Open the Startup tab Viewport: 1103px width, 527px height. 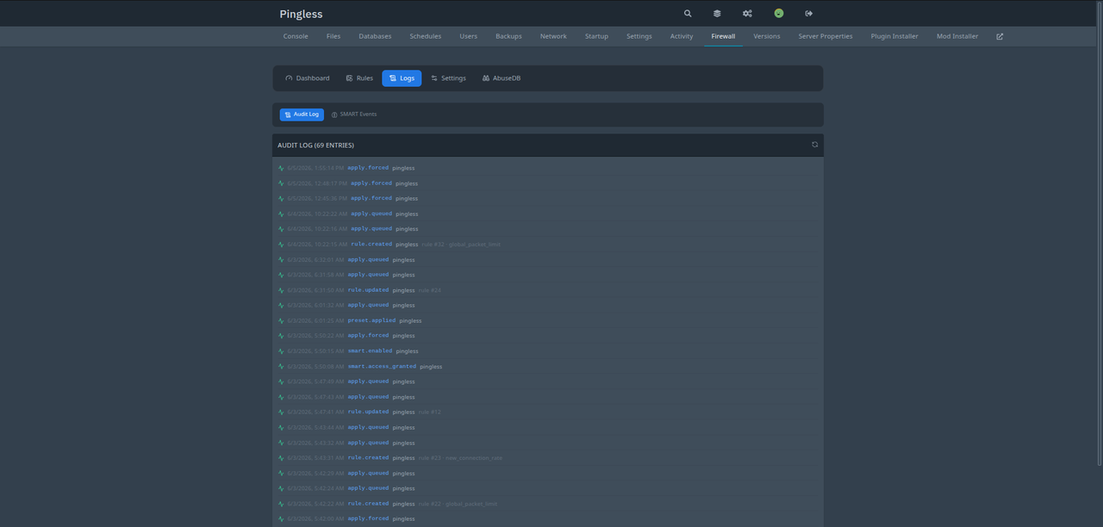click(x=596, y=36)
